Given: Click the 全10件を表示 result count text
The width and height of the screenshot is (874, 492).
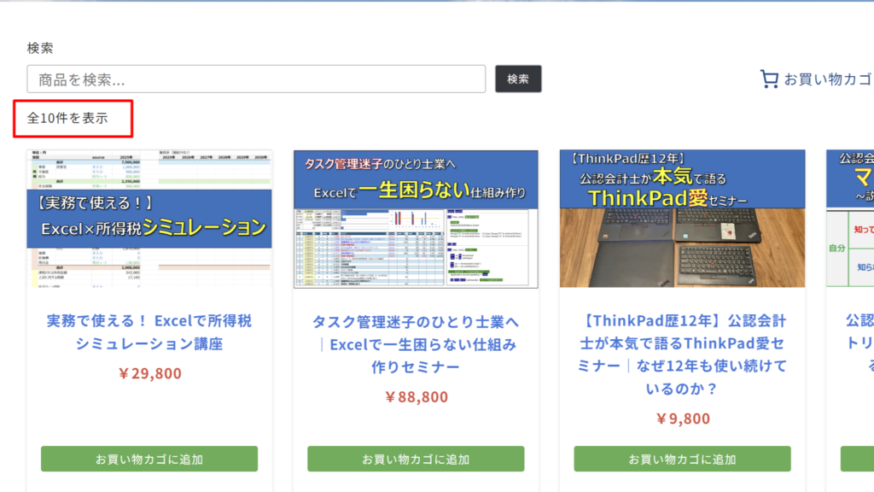Looking at the screenshot, I should click(67, 118).
